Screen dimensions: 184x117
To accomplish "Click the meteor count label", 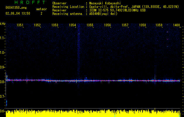I will 42,9.
